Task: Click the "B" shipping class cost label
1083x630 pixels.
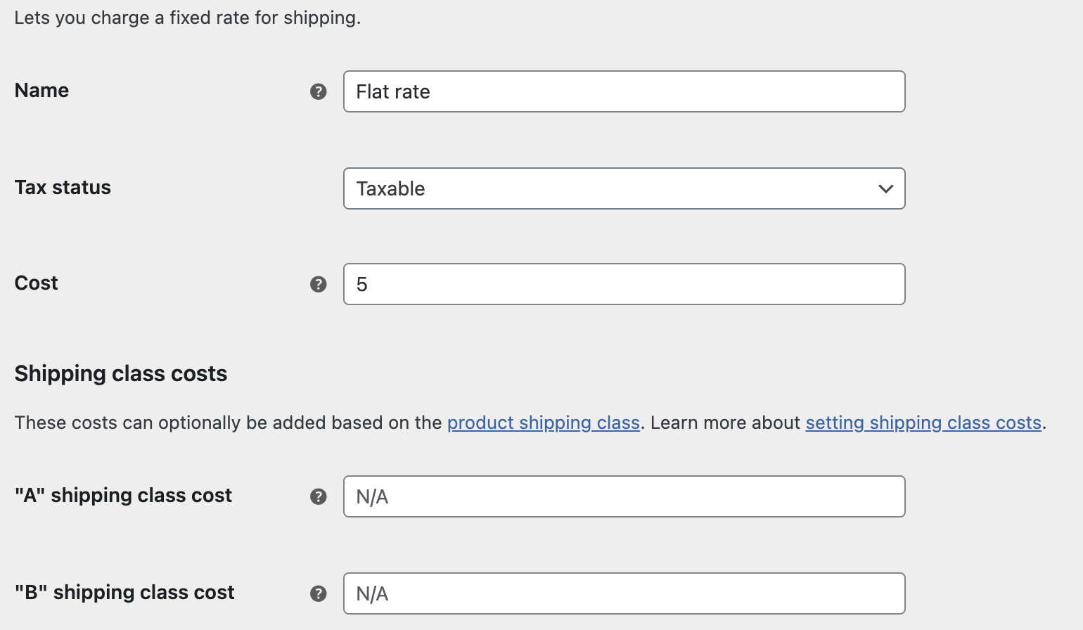Action: point(124,593)
